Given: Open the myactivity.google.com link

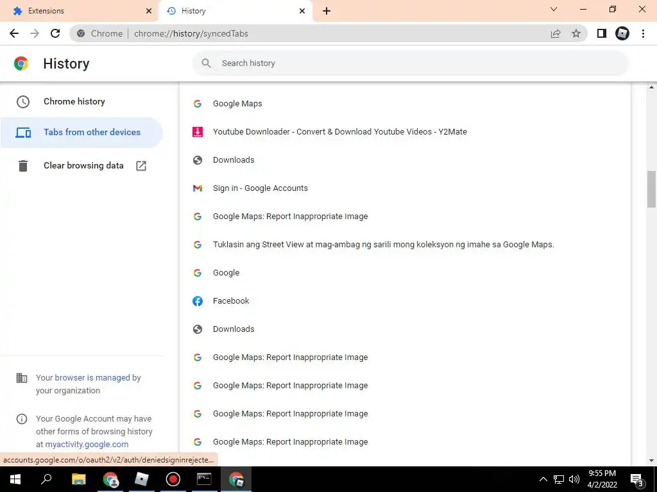Looking at the screenshot, I should (87, 445).
